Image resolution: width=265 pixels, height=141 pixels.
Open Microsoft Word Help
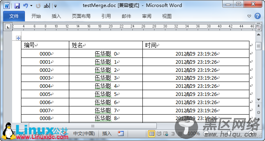coord(257,16)
